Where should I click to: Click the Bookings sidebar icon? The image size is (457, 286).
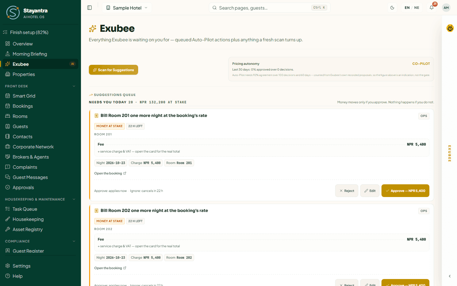tap(8, 106)
